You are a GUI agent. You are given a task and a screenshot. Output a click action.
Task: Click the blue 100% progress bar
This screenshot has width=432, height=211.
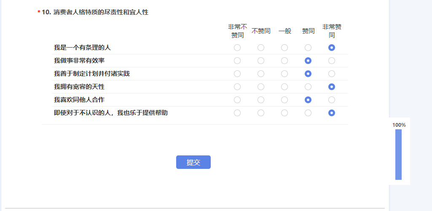click(x=398, y=154)
